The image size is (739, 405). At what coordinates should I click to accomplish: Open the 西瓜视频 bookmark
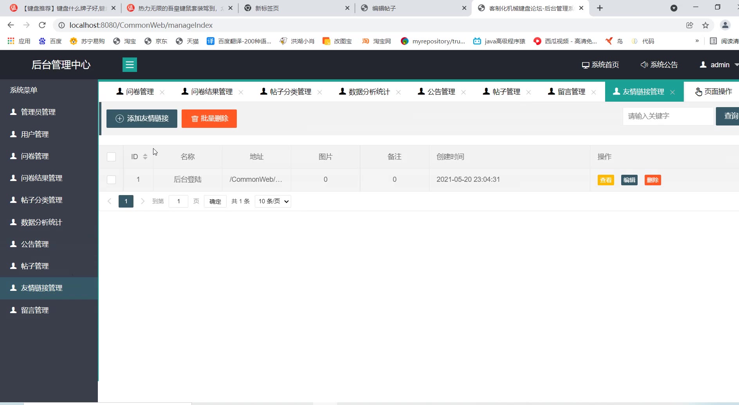coord(566,41)
